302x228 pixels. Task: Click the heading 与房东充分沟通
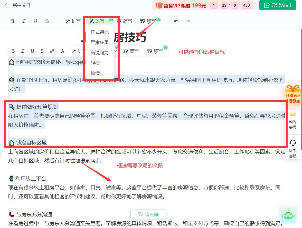pos(34,215)
